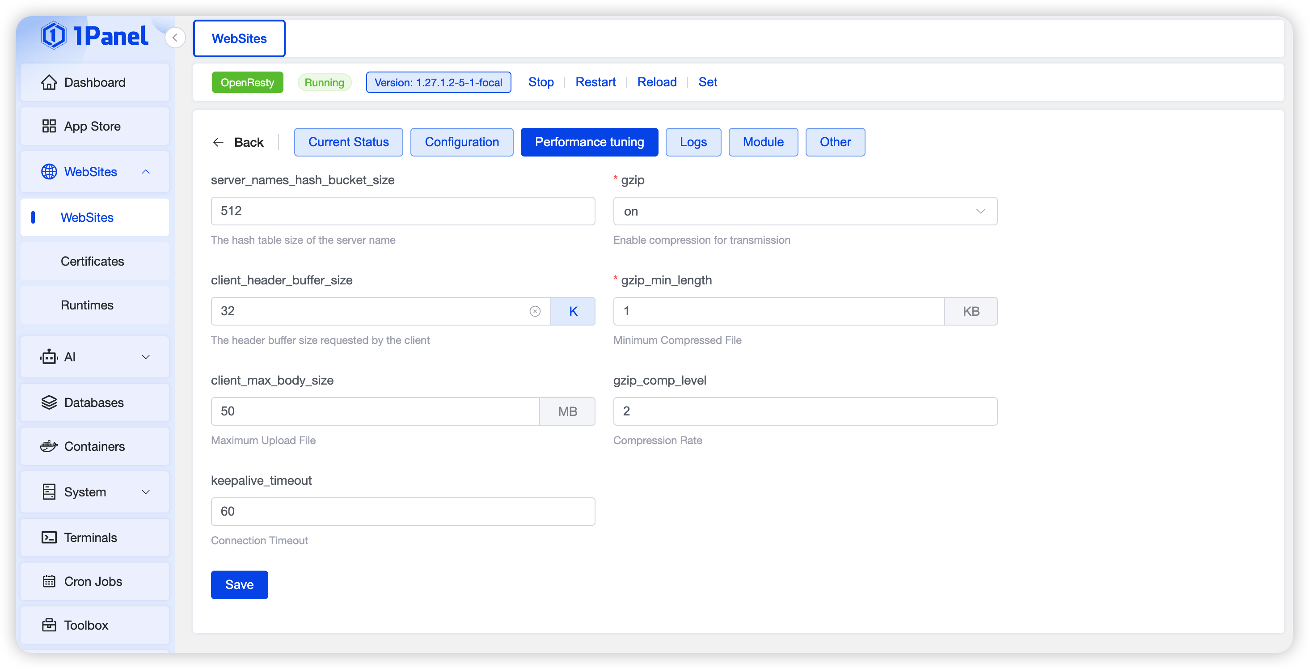Open App Store grid icon

click(x=49, y=126)
